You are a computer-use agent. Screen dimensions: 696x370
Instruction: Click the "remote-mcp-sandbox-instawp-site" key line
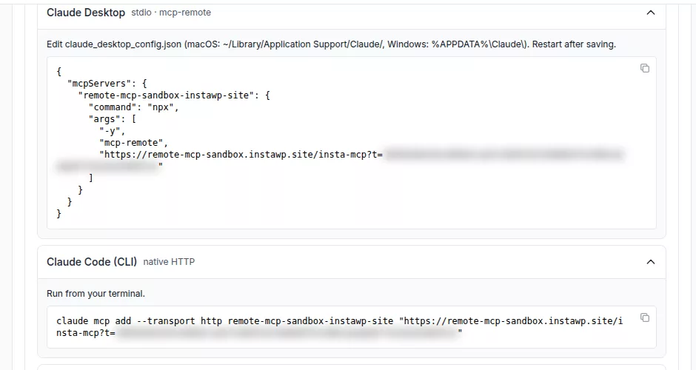click(174, 95)
